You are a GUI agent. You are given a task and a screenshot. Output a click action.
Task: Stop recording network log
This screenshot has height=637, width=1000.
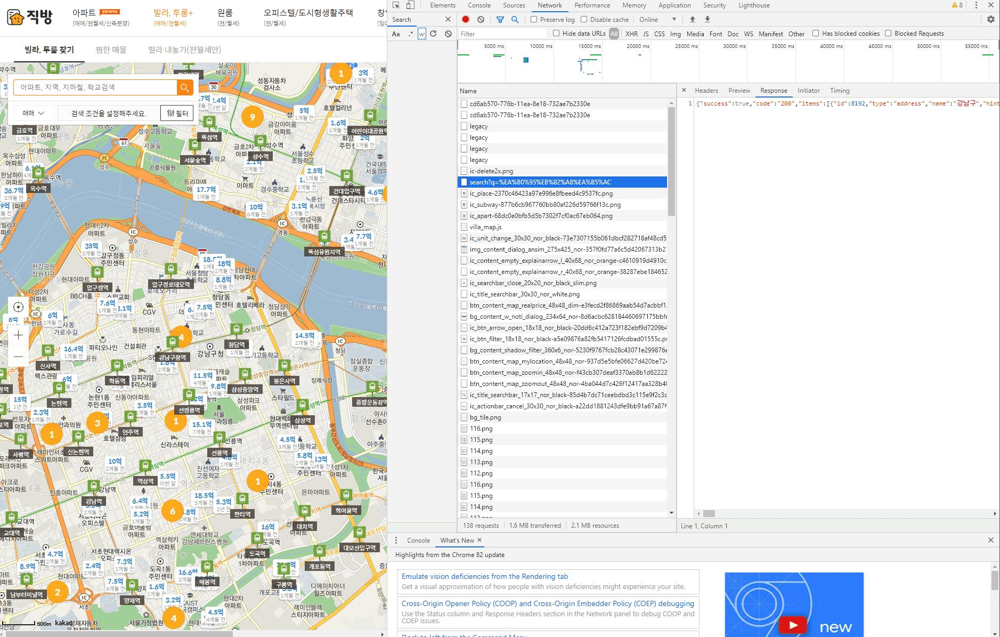[466, 19]
